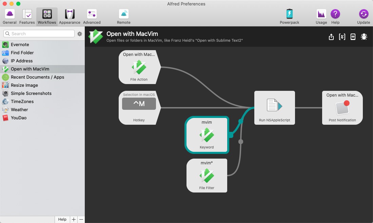This screenshot has height=223, width=373.
Task: Remove workflow with the minus button
Action: 81,219
